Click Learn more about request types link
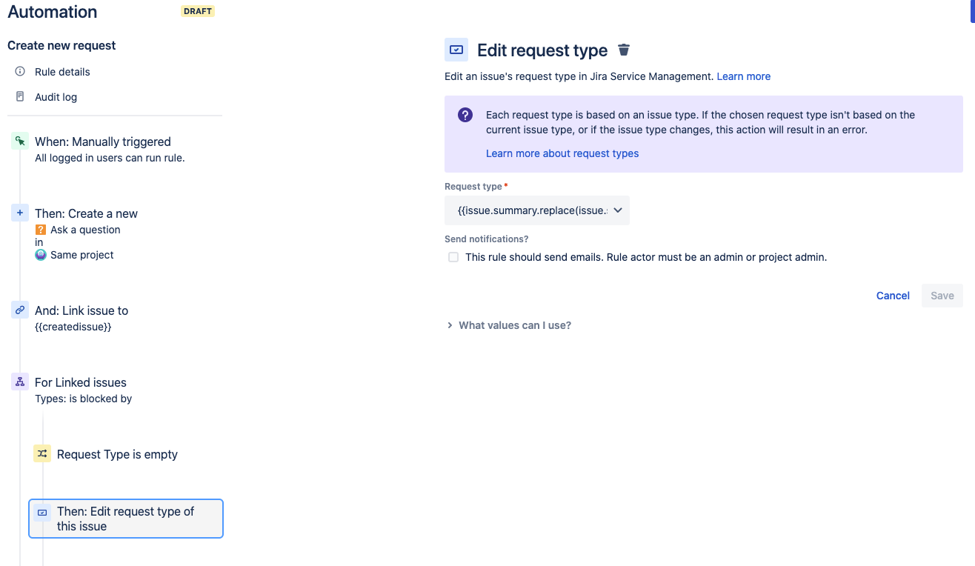The image size is (975, 566). (x=562, y=153)
